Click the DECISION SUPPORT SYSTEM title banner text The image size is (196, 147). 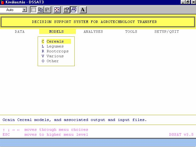[x=94, y=22]
